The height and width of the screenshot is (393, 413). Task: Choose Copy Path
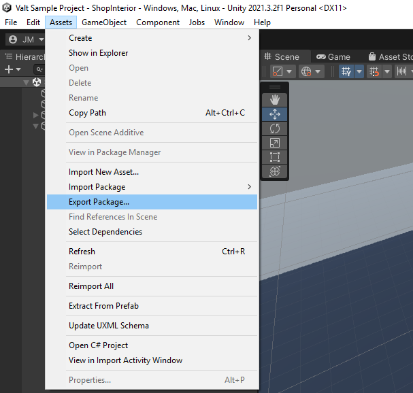pos(152,113)
